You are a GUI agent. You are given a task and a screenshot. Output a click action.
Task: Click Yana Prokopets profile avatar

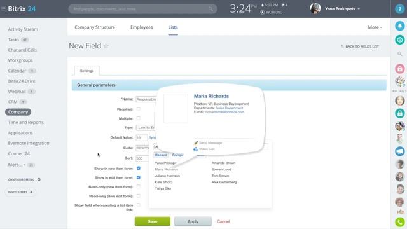(x=315, y=8)
